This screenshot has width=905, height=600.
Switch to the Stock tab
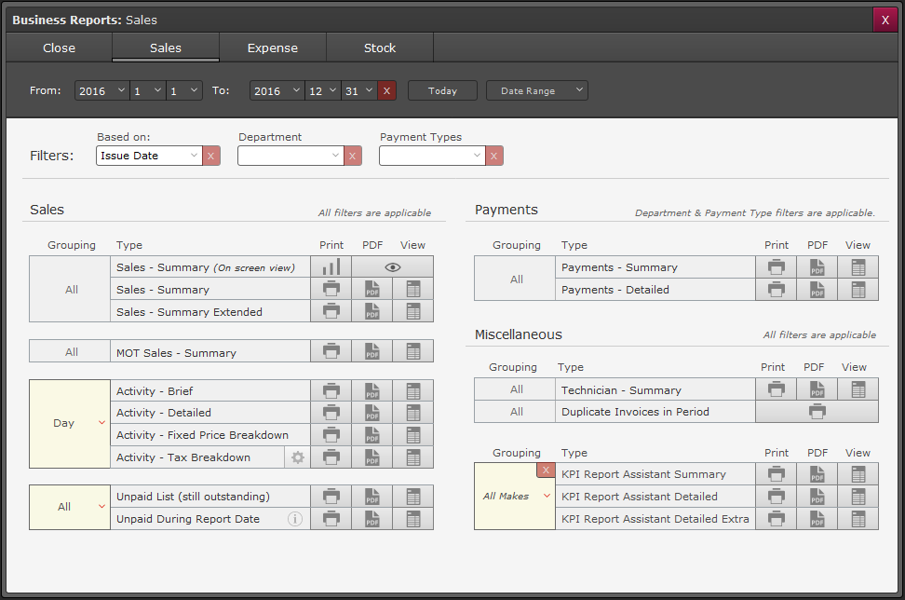pyautogui.click(x=380, y=48)
